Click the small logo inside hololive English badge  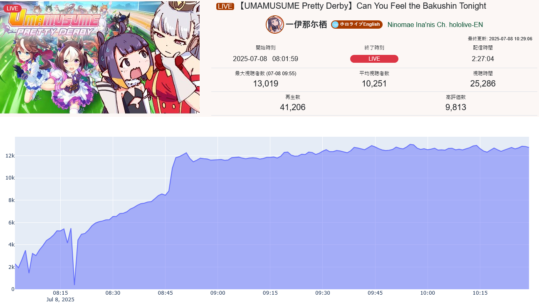(x=335, y=25)
